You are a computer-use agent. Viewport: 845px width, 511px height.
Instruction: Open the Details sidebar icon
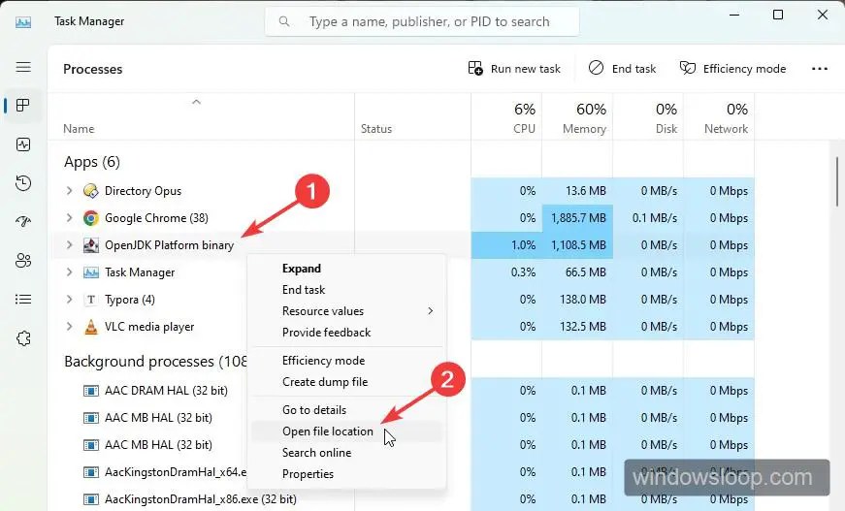[23, 299]
